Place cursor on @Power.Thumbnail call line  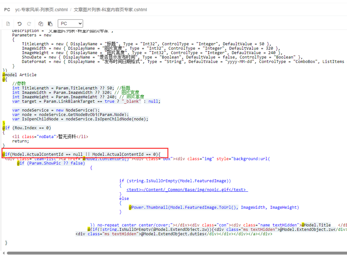[214, 207]
